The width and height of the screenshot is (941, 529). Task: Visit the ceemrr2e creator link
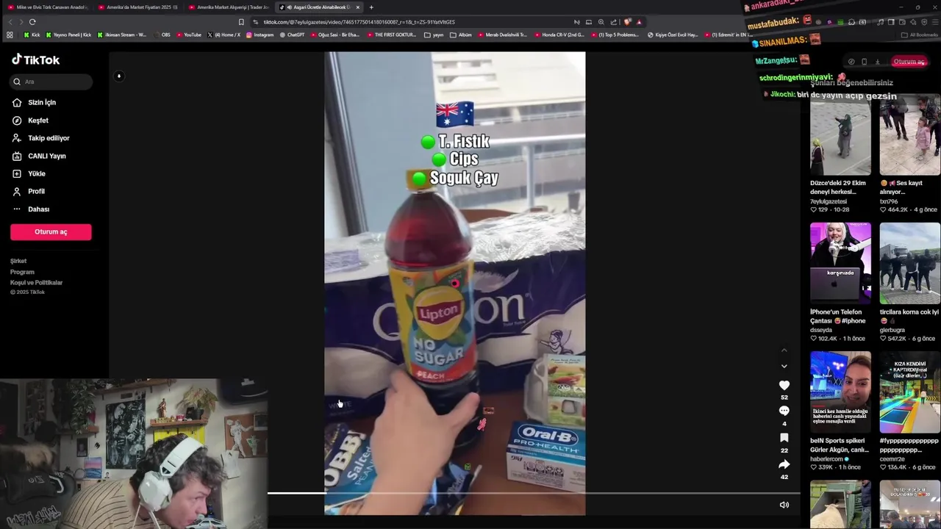click(892, 459)
